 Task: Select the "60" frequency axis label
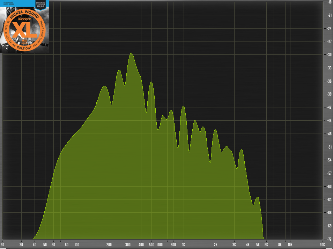[53, 245]
